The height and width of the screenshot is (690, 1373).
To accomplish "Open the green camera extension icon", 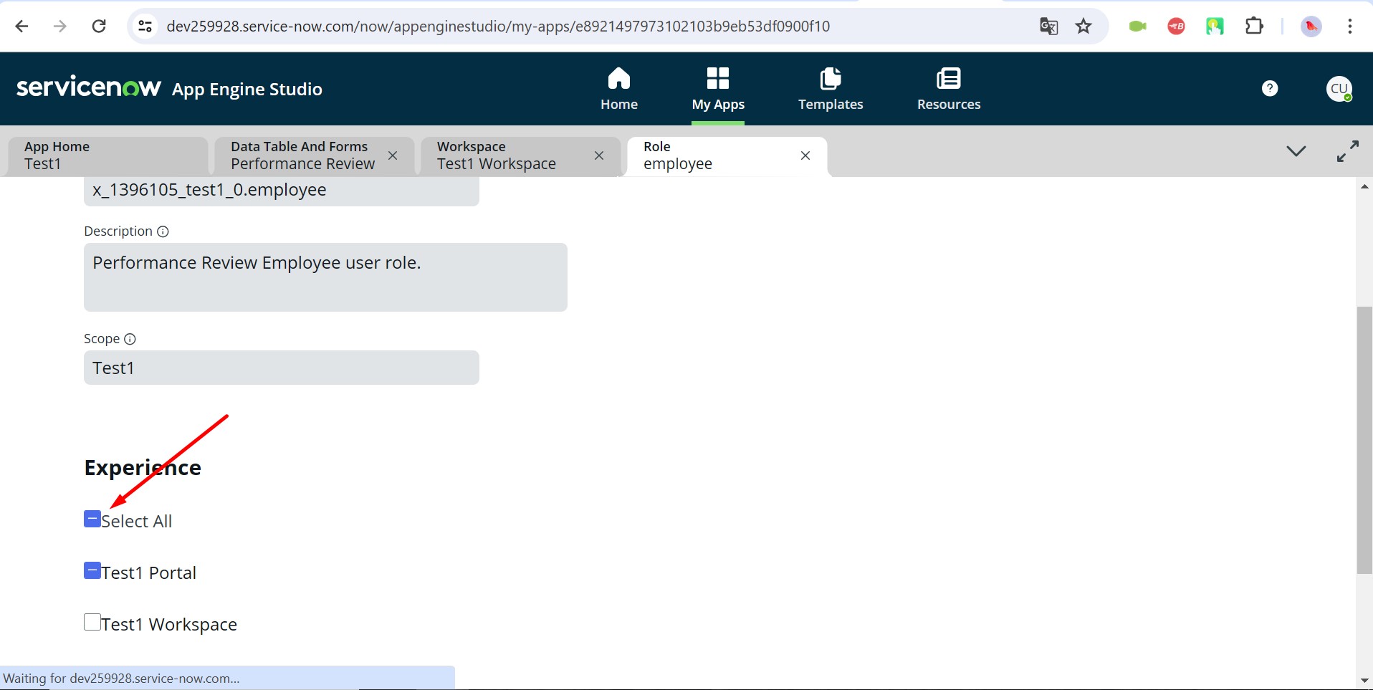I will (1137, 27).
